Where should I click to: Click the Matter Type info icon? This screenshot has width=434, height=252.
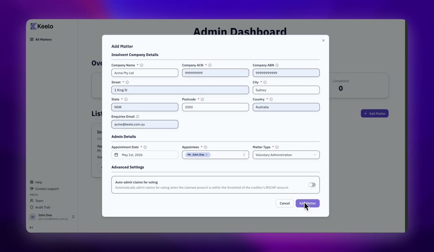(277, 147)
